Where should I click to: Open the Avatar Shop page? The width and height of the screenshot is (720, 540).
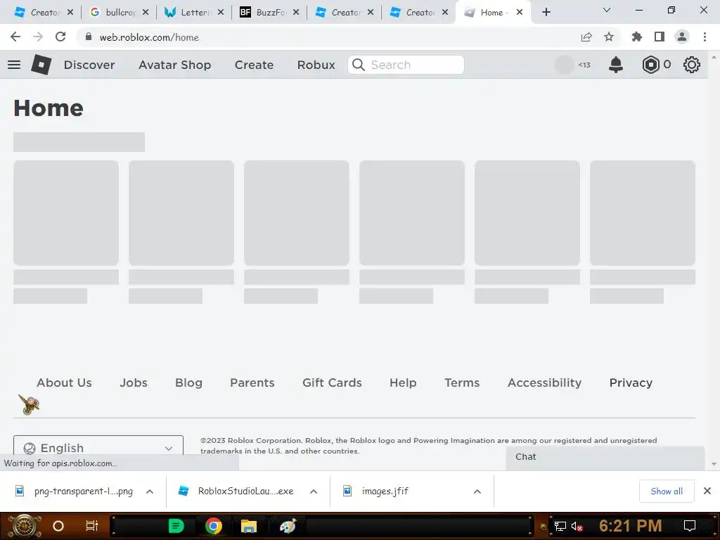[x=174, y=65]
